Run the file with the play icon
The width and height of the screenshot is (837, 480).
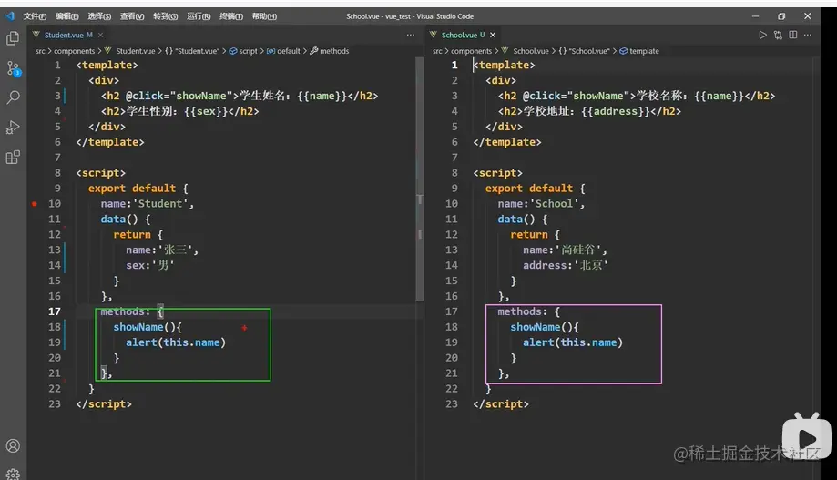763,35
